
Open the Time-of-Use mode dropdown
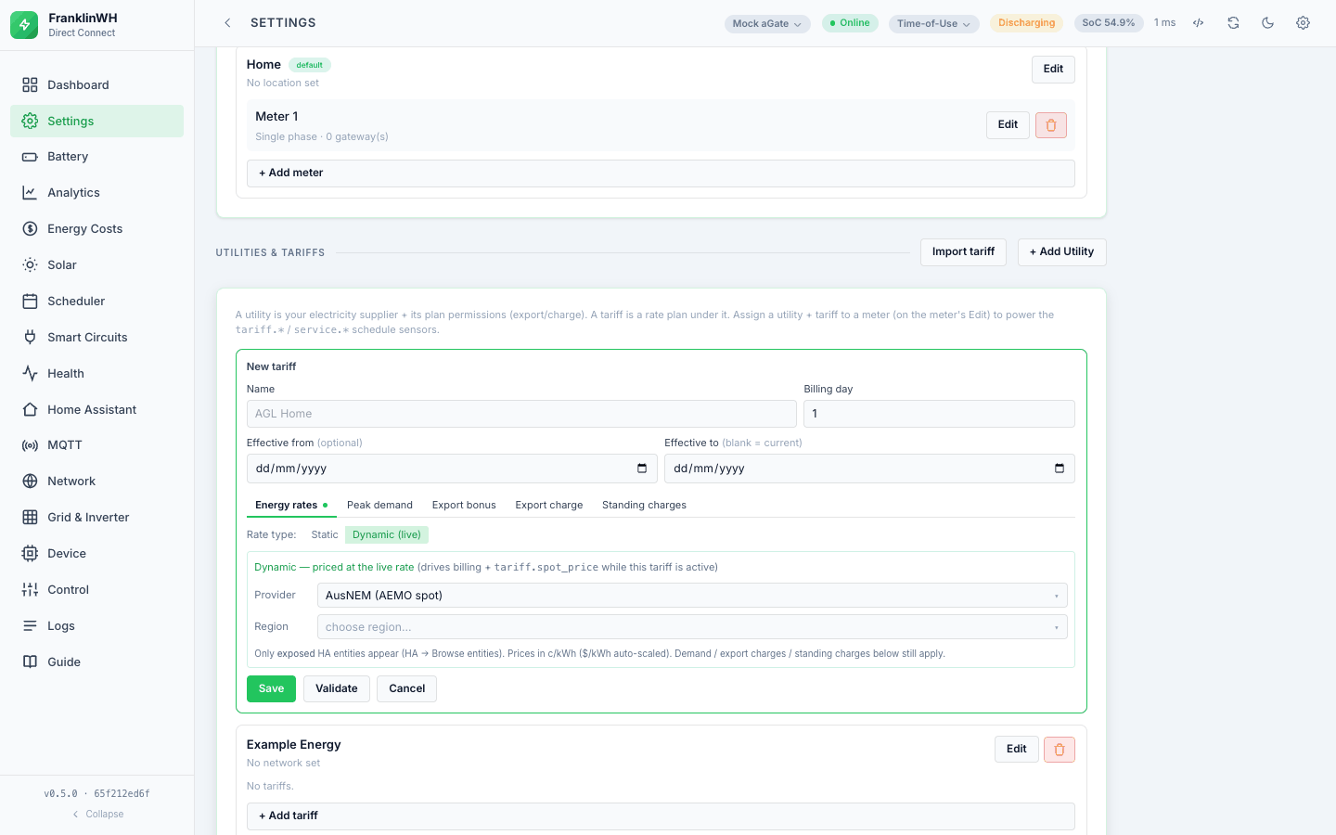(x=934, y=23)
